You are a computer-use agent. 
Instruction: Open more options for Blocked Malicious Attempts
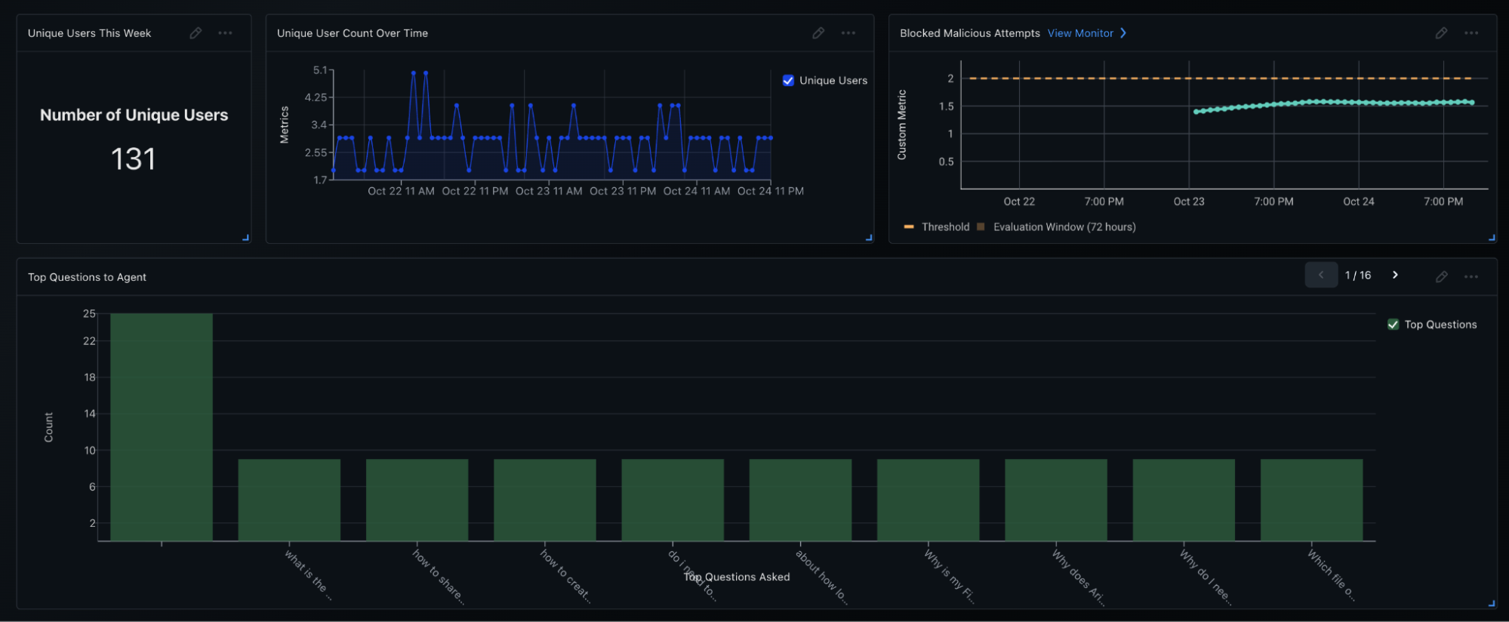[x=1471, y=33]
